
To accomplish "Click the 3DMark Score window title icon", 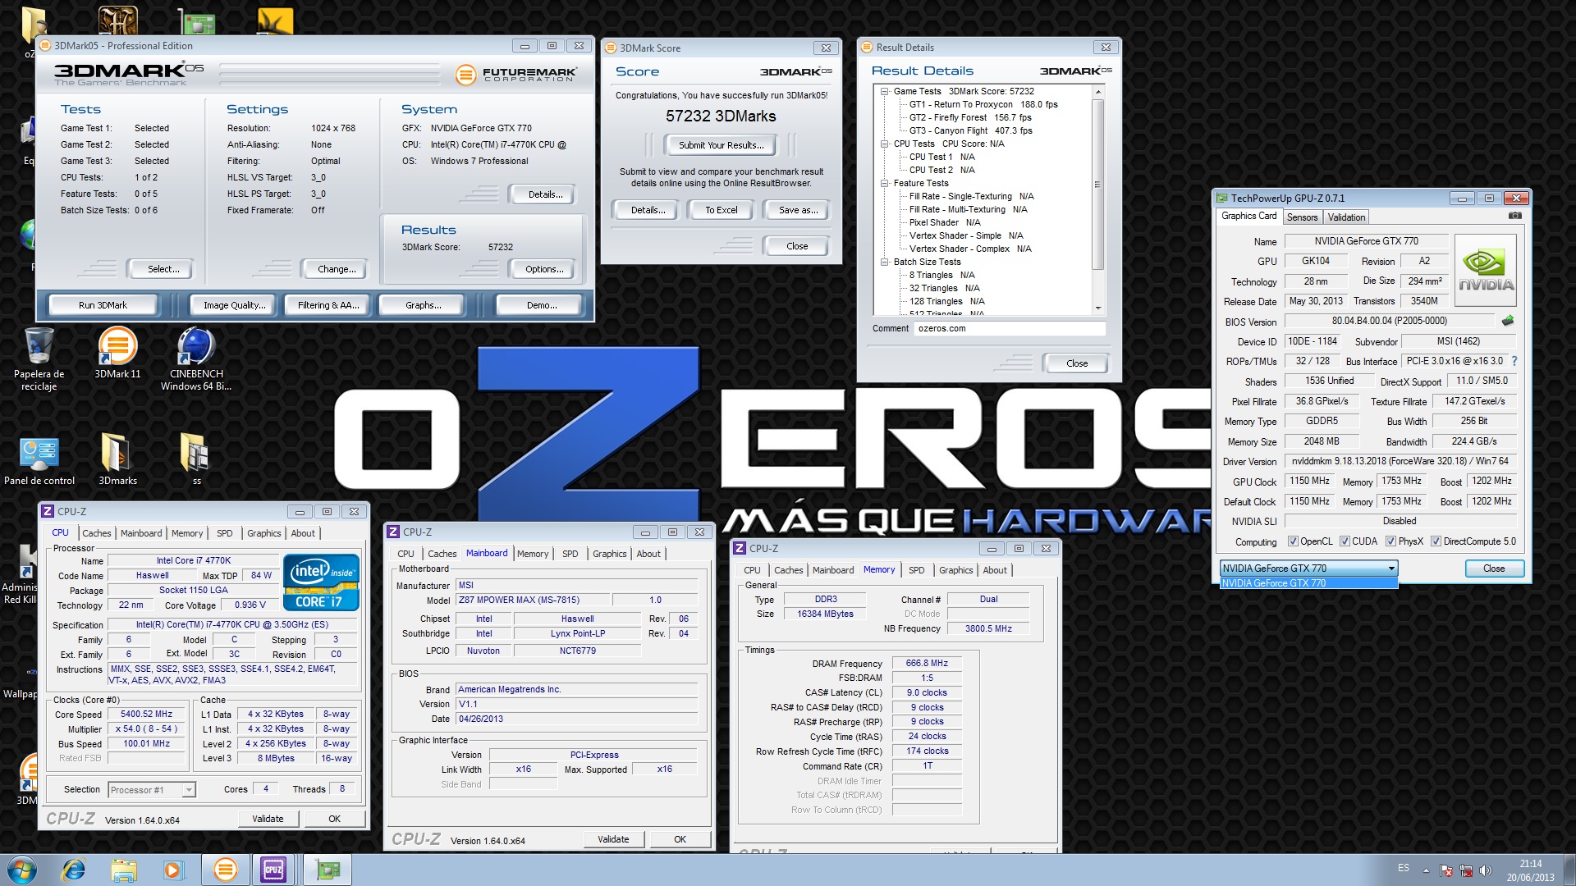I will (610, 48).
